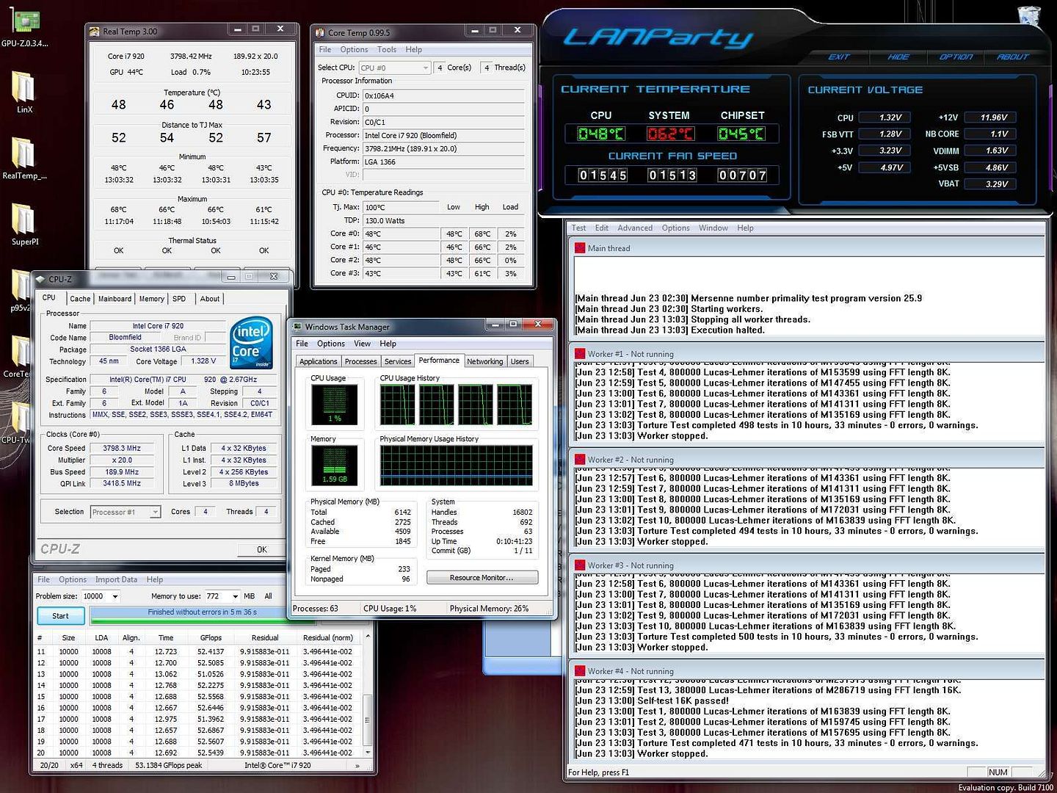The height and width of the screenshot is (793, 1057).
Task: Click the Real Temp title bar icon
Action: tap(94, 32)
